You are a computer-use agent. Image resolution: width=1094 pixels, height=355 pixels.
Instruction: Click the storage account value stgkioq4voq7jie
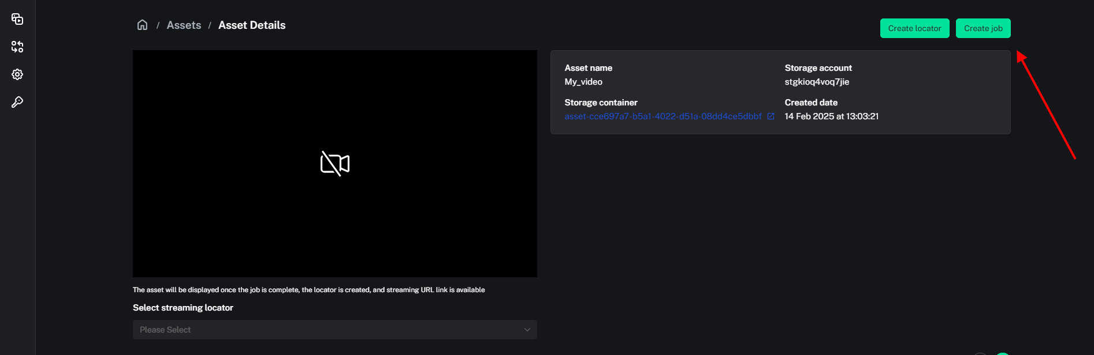(817, 82)
